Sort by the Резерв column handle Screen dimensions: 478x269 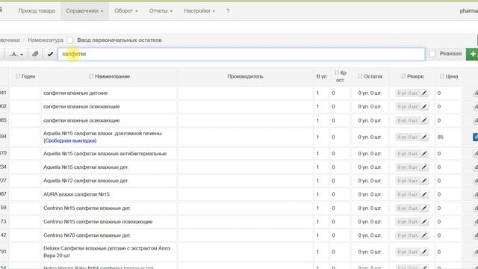tap(403, 76)
